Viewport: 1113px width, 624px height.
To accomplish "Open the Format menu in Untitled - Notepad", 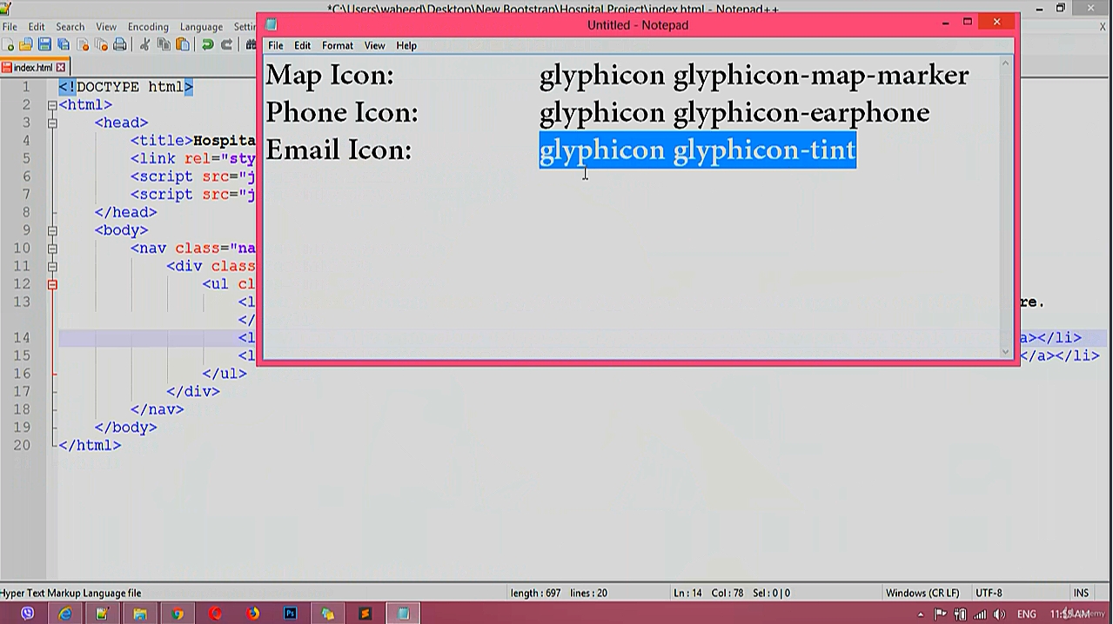I will pos(338,45).
